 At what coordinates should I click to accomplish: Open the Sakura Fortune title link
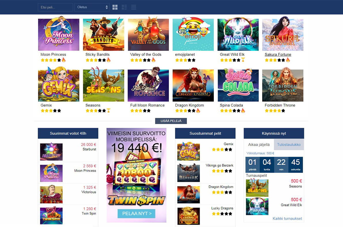click(x=278, y=54)
